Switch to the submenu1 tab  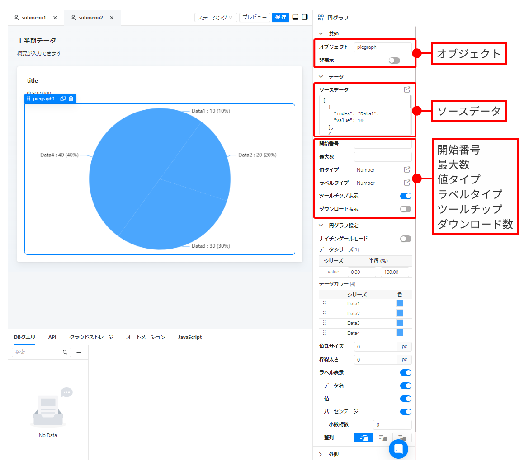pyautogui.click(x=34, y=18)
